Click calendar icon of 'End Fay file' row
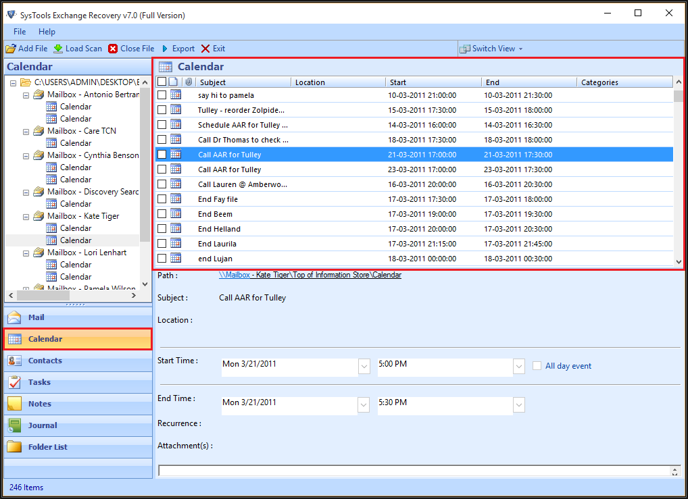The height and width of the screenshot is (499, 688). (176, 199)
